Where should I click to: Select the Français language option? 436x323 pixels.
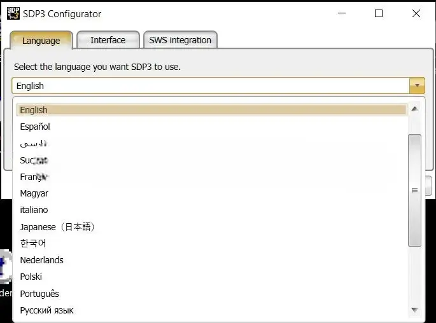point(211,177)
